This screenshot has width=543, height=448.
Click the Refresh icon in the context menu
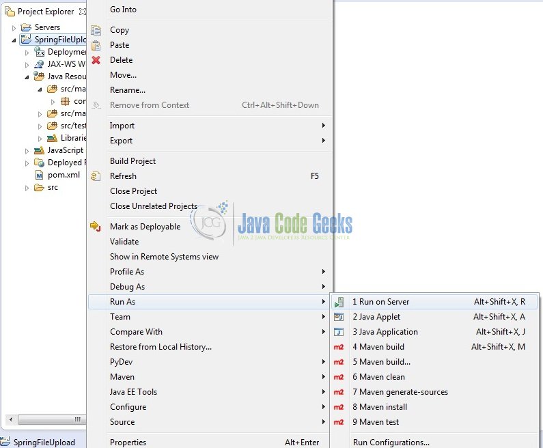96,176
